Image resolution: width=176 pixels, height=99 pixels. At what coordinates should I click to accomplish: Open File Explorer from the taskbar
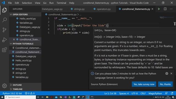click(x=47, y=97)
